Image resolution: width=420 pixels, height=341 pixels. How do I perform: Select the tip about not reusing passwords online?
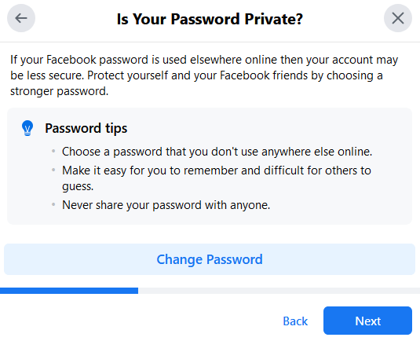click(217, 152)
